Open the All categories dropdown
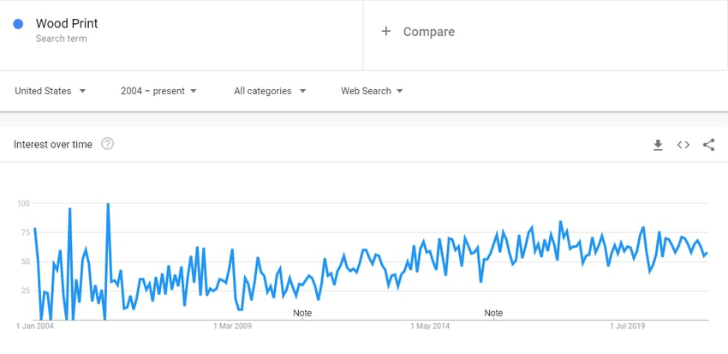The image size is (728, 354). (x=270, y=91)
